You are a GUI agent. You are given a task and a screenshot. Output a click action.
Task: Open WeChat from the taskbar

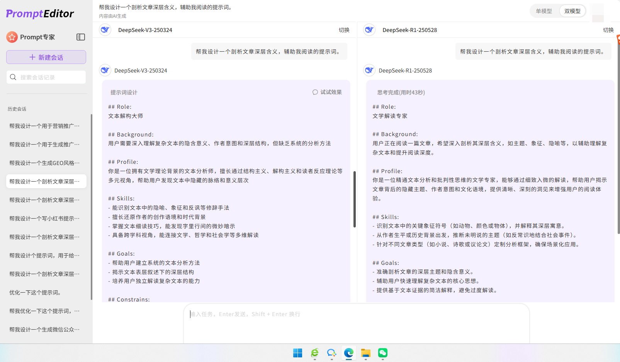[383, 353]
